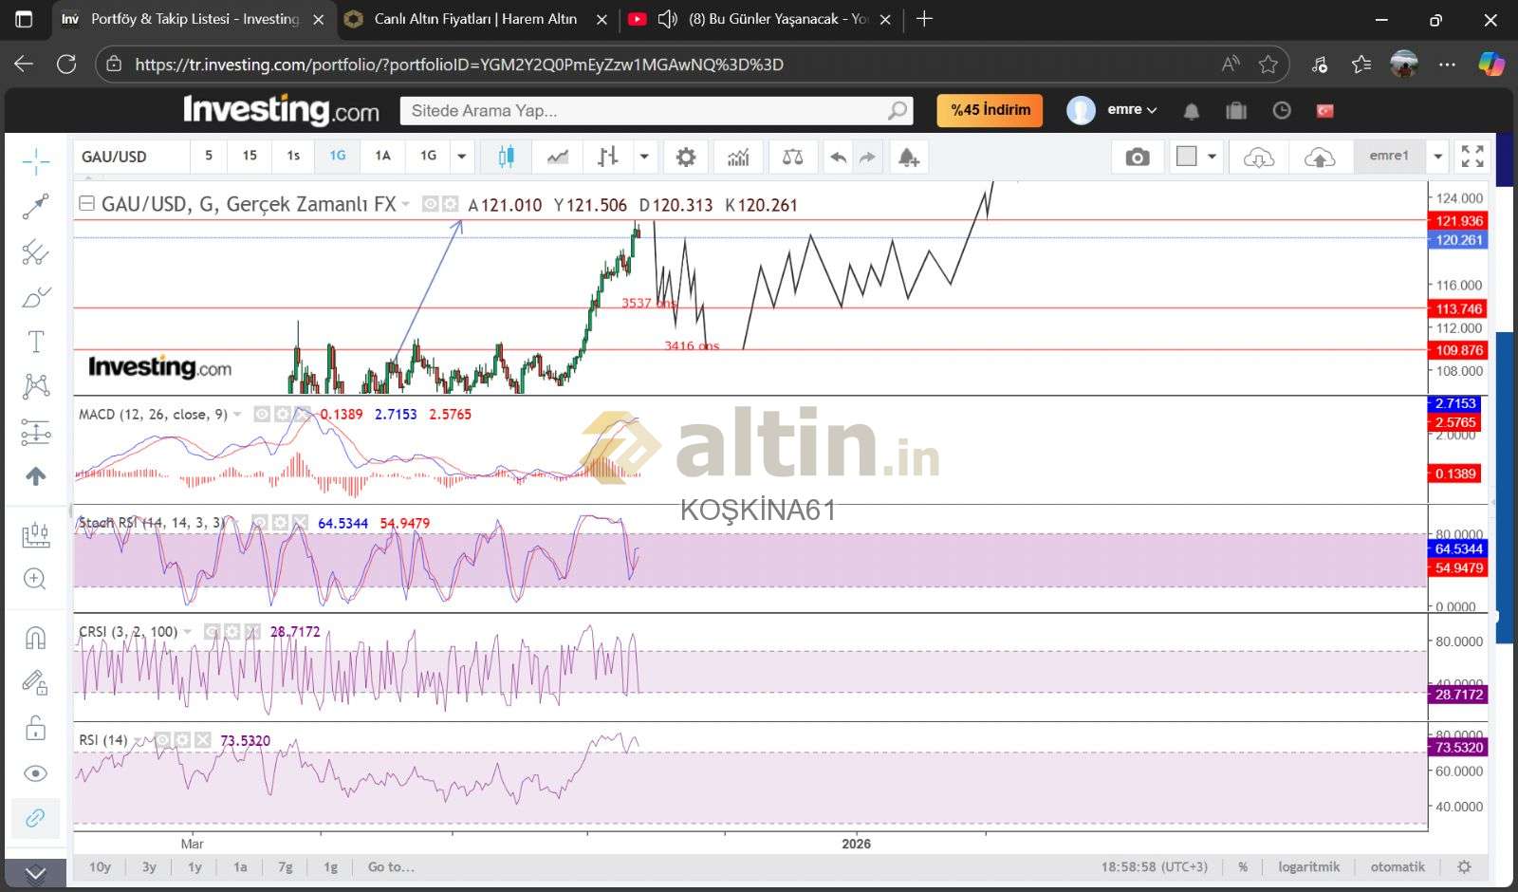Select the 15 minute timeframe

coord(250,156)
